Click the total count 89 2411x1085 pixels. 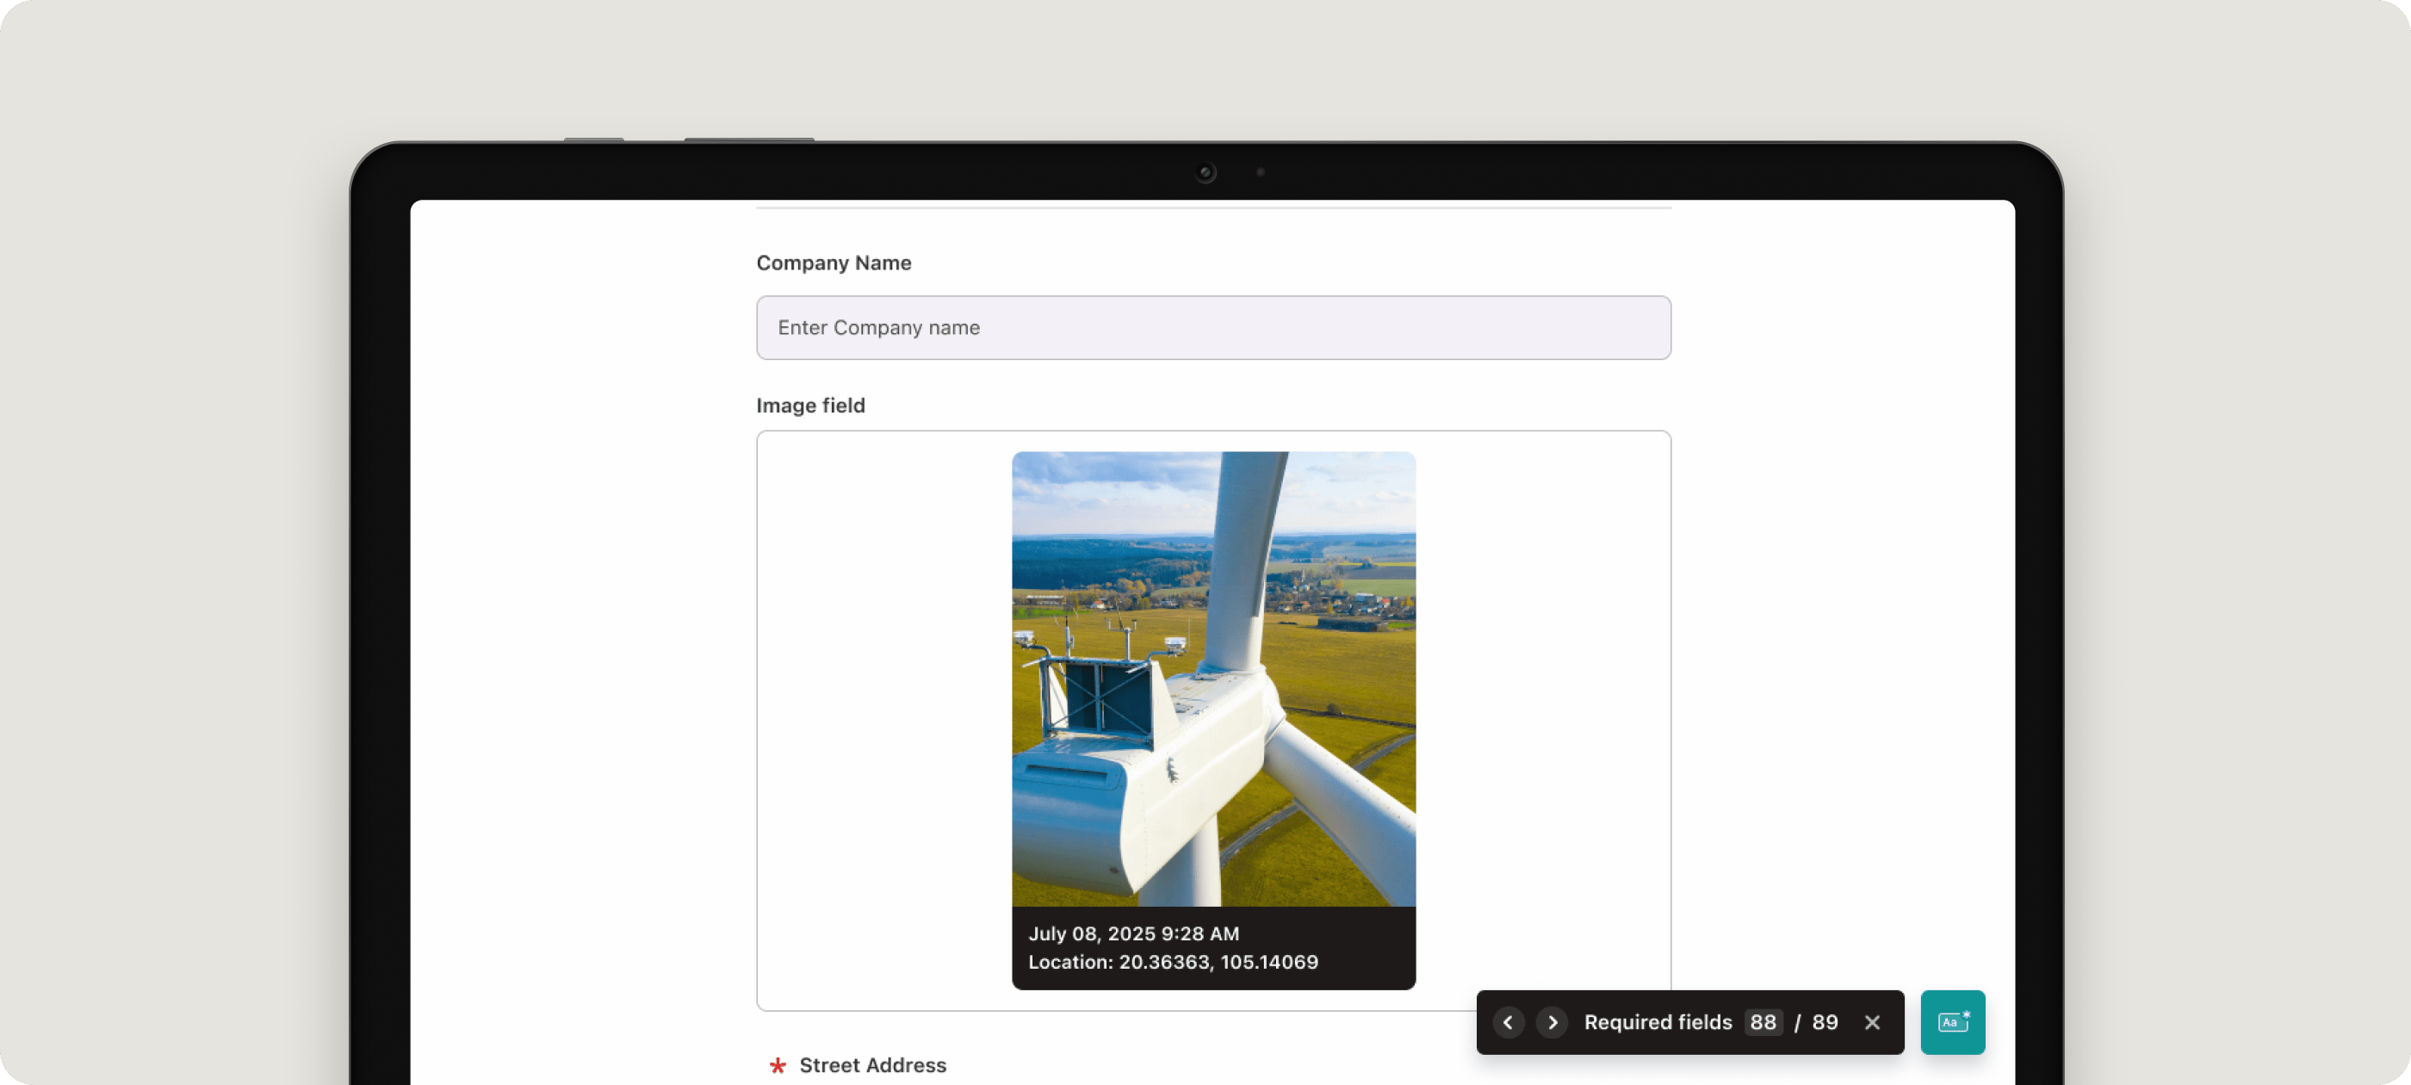[1824, 1022]
